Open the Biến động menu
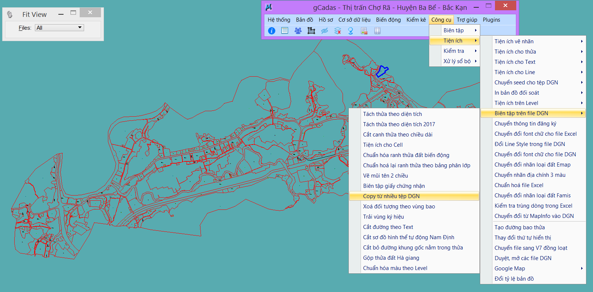 coord(388,20)
